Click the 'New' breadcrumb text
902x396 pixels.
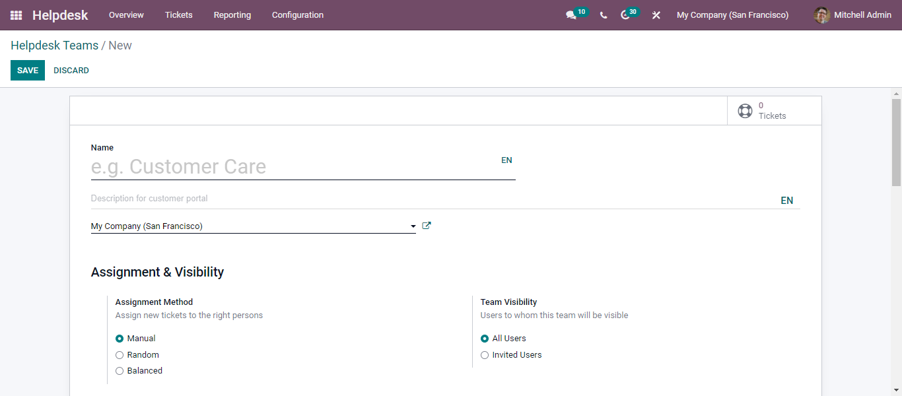pos(120,46)
